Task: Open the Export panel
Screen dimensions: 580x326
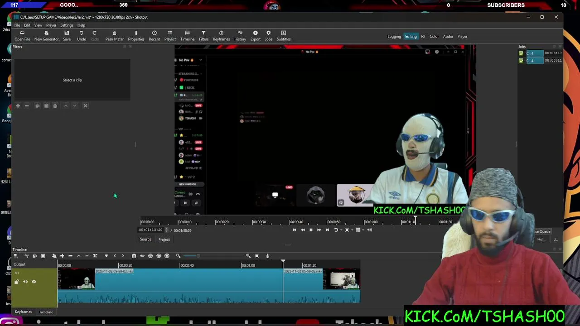Action: pos(256,36)
